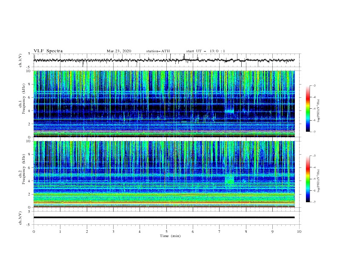The width and height of the screenshot is (337, 260).
Task: Click the "ch.3(V)" axis label
Action: (20, 218)
